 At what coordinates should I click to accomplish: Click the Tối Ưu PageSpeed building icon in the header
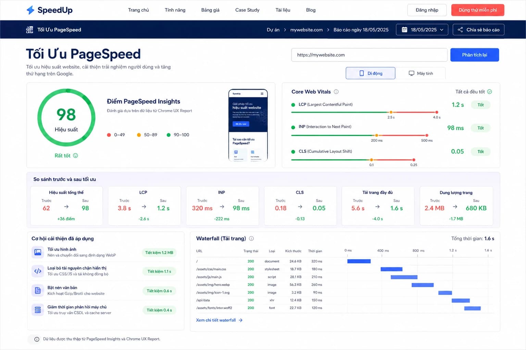[30, 30]
